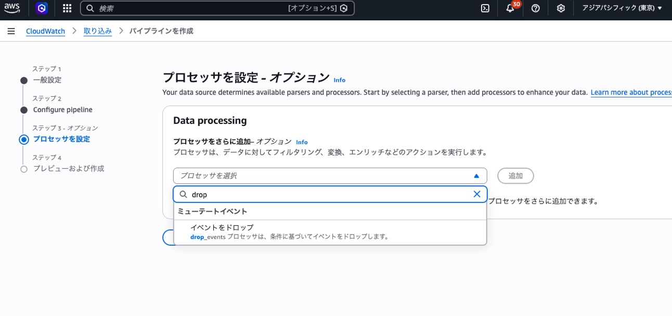Open the help question mark menu

point(536,8)
